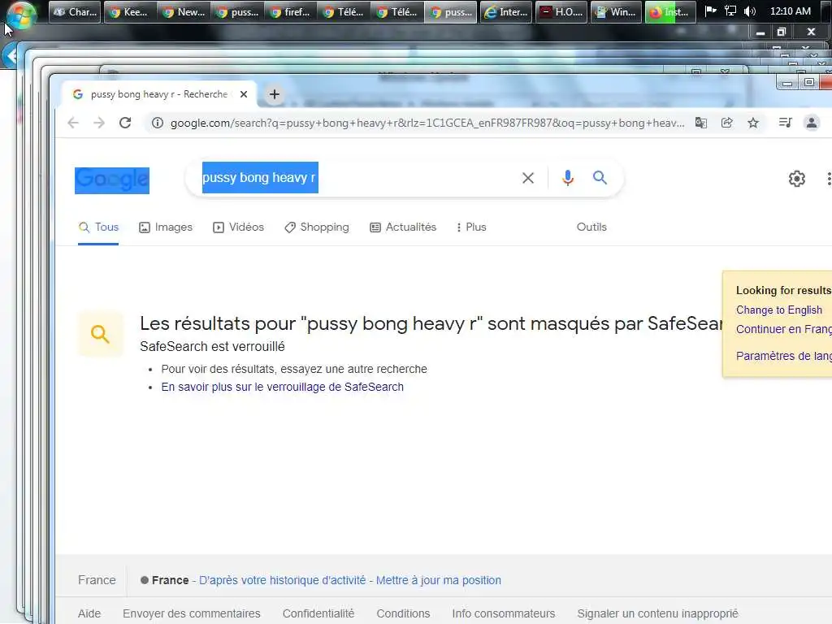The width and height of the screenshot is (832, 624).
Task: Open Windows Start orb
Action: coord(21,13)
